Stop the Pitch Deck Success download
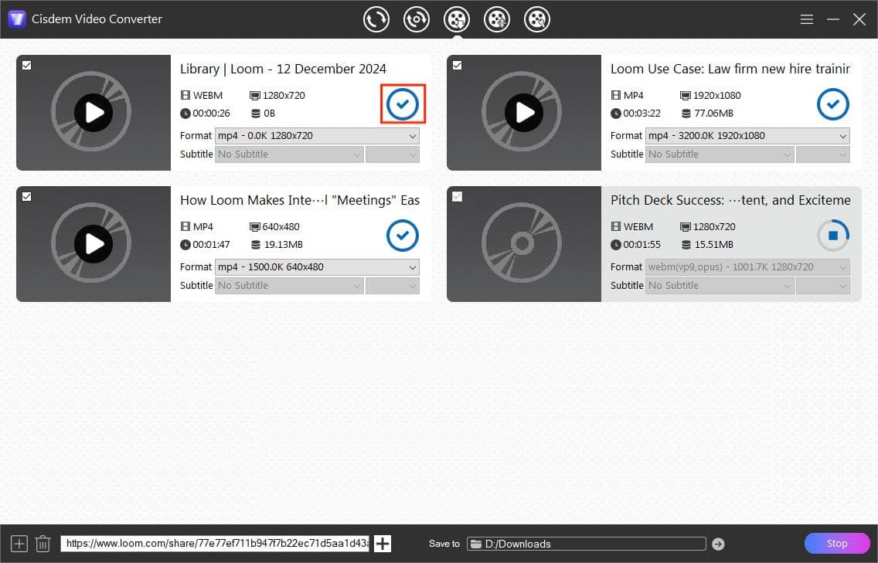The image size is (878, 563). pyautogui.click(x=832, y=236)
